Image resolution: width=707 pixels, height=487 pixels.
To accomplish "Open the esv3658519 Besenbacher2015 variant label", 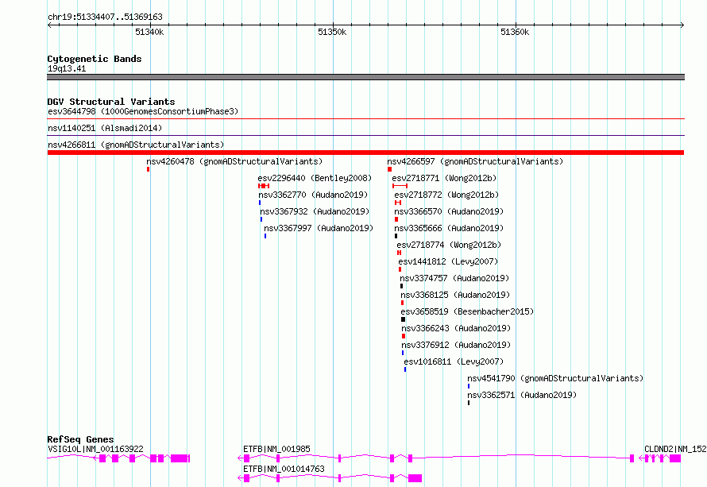I will coord(467,311).
